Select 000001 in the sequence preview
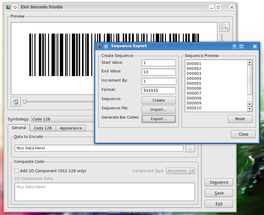The image size is (264, 215). (x=194, y=64)
